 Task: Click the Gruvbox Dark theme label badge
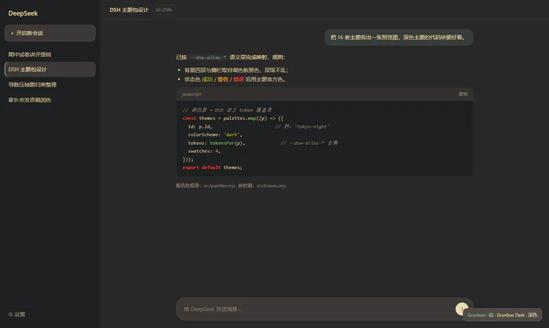click(502, 315)
